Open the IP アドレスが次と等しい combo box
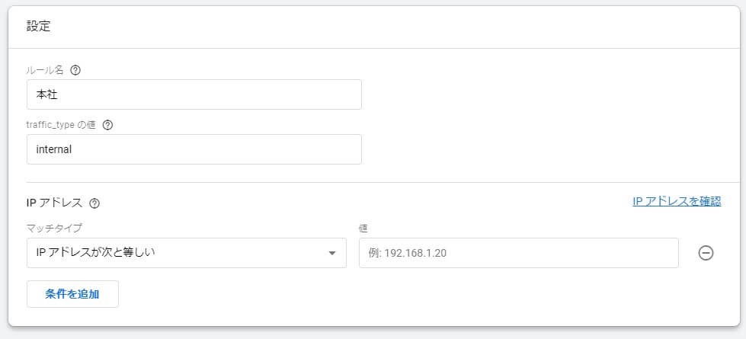Image resolution: width=746 pixels, height=339 pixels. [187, 253]
